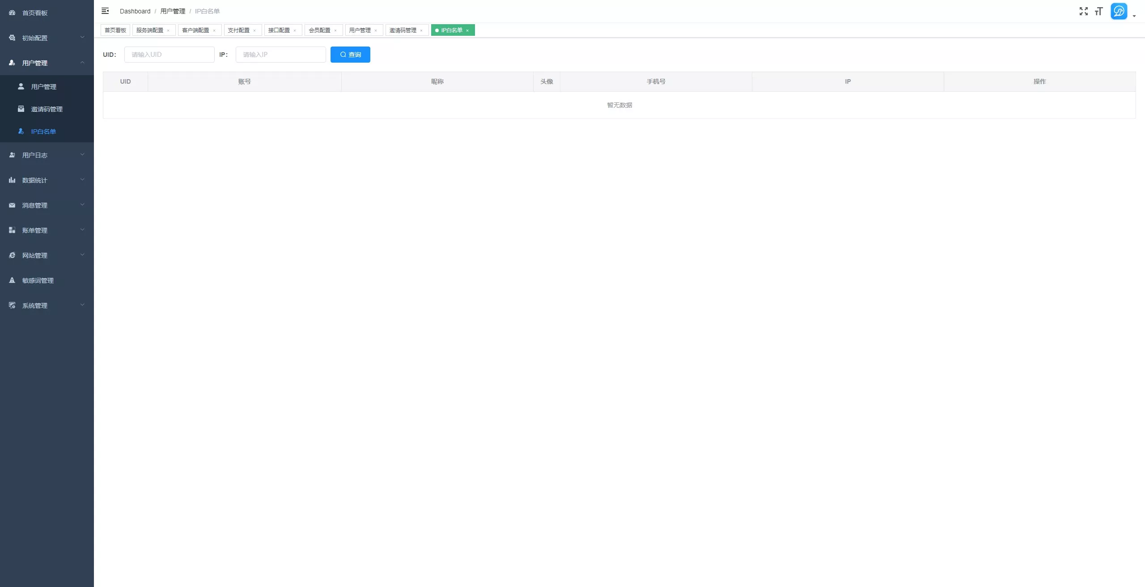Click the blue 查询 search button

point(350,55)
